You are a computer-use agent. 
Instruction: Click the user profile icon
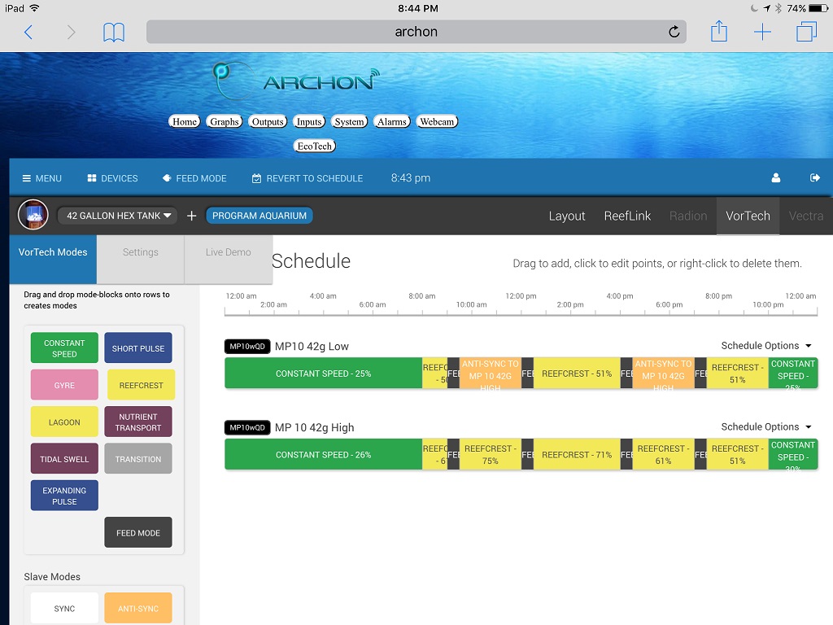(776, 178)
